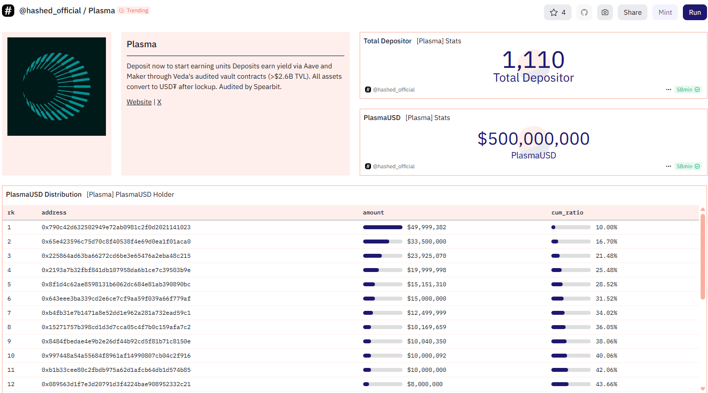Click the Plasma logo image
Viewport: 708px width, 393px height.
[x=57, y=87]
